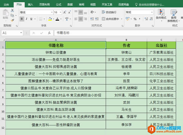Click the Insert Function fx icon
Viewport: 183px width, 135px height.
coord(49,33)
